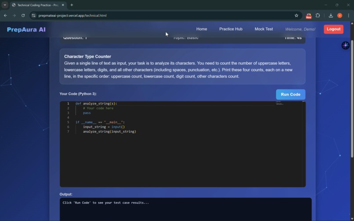The height and width of the screenshot is (221, 354).
Task: Click the page vertical scrollbar thumb
Action: pos(352,99)
